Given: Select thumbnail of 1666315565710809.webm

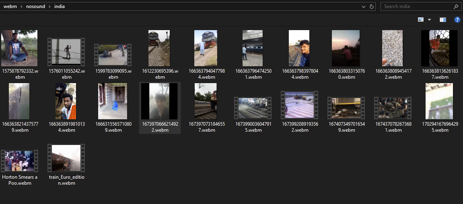Looking at the screenshot, I should tap(113, 101).
